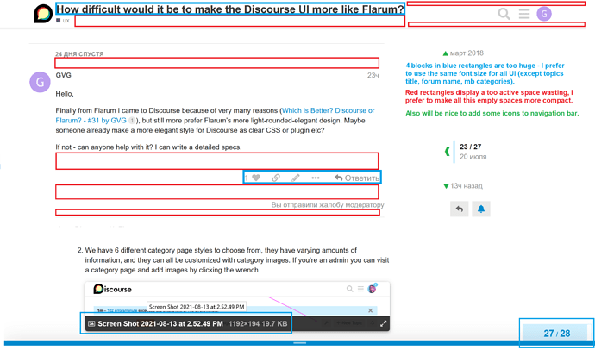Open the search magnifier in the header
This screenshot has height=350, width=595.
(504, 14)
